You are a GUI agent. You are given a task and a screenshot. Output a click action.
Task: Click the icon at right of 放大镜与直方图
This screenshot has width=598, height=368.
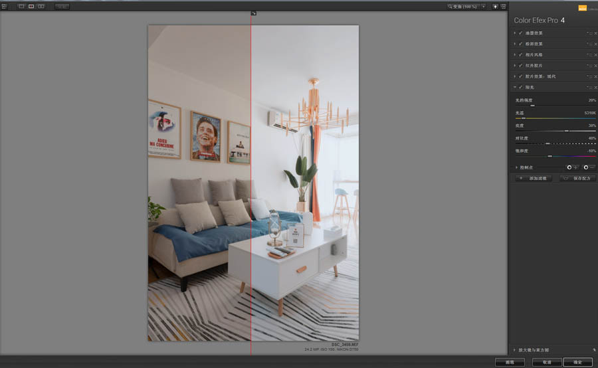594,349
